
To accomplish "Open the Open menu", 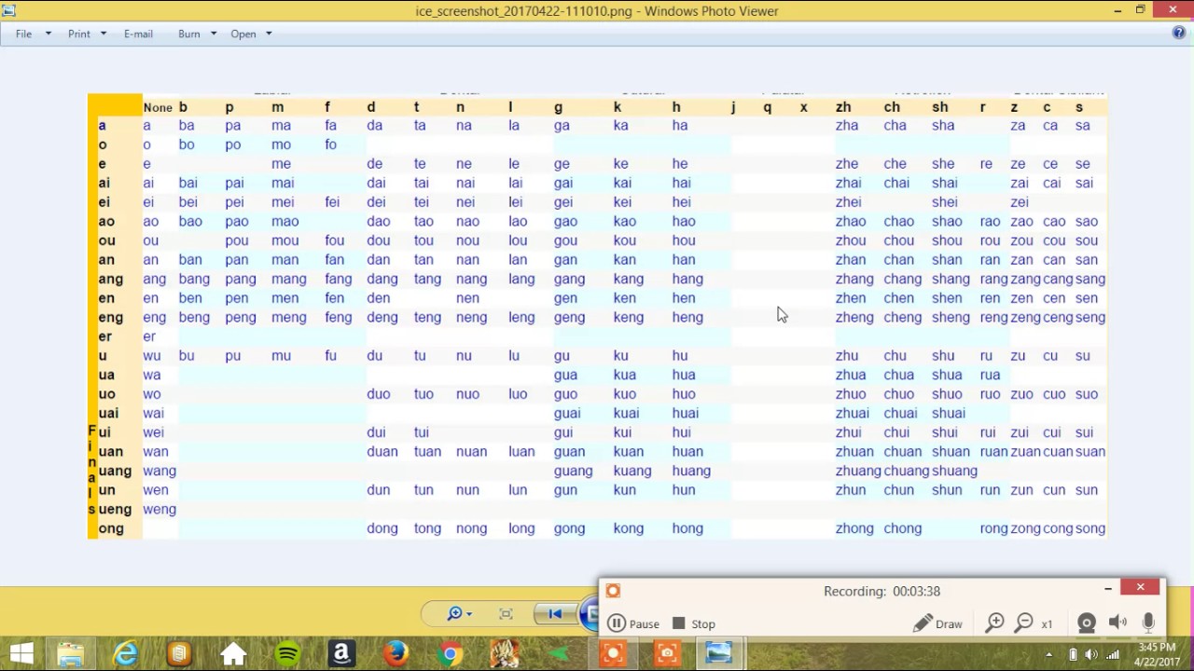I will (243, 34).
